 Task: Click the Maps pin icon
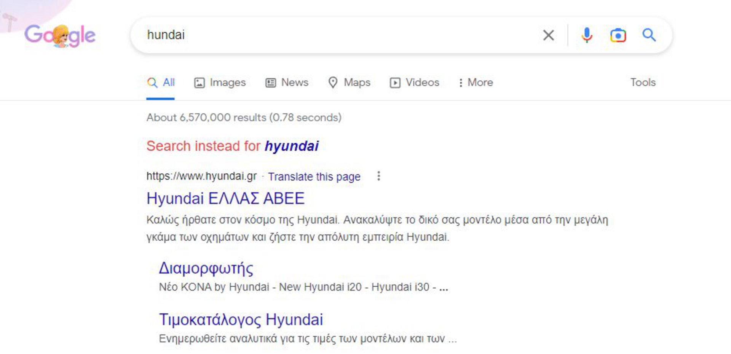click(333, 83)
